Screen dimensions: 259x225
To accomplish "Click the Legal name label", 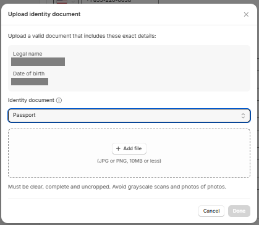I will coord(28,54).
